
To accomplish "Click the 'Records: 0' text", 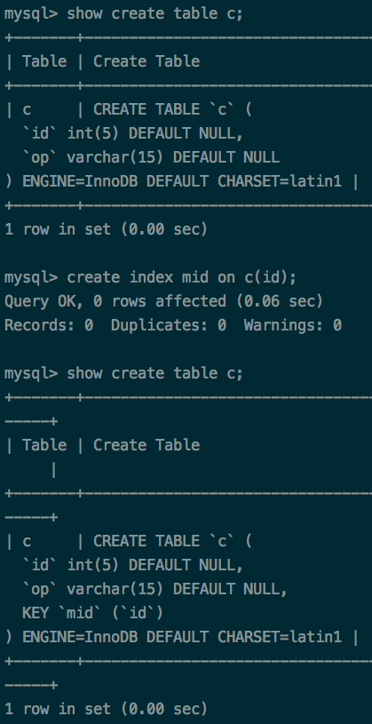I will [x=49, y=325].
